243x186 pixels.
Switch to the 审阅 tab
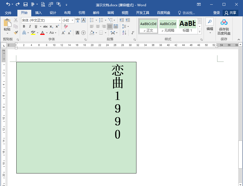tap(111, 13)
